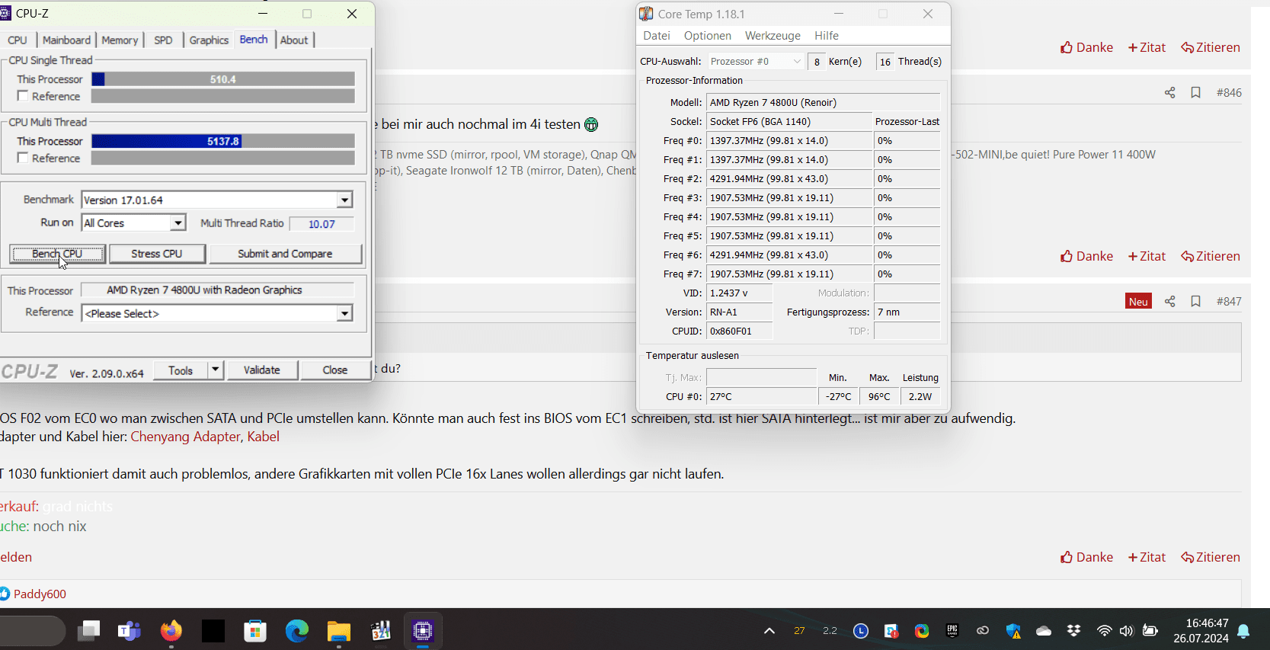
Task: Open the Kabel link
Action: tap(263, 437)
